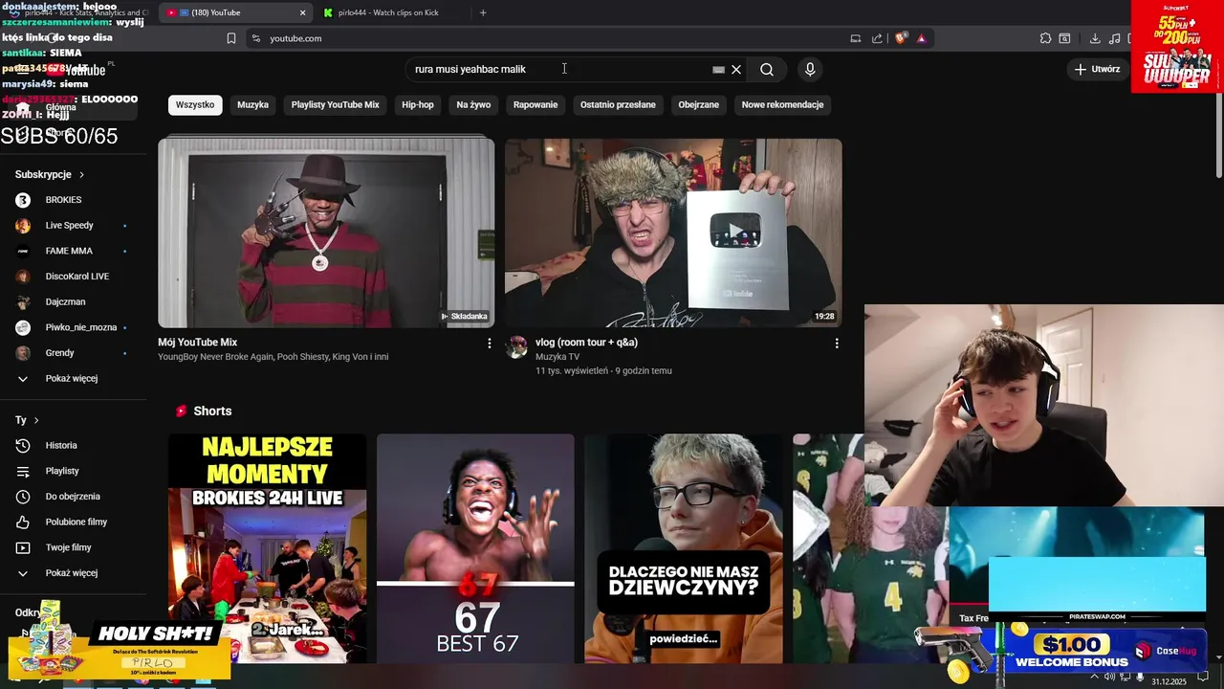Select the Playlisty YouTube Mix chip
The height and width of the screenshot is (689, 1224).
click(336, 104)
